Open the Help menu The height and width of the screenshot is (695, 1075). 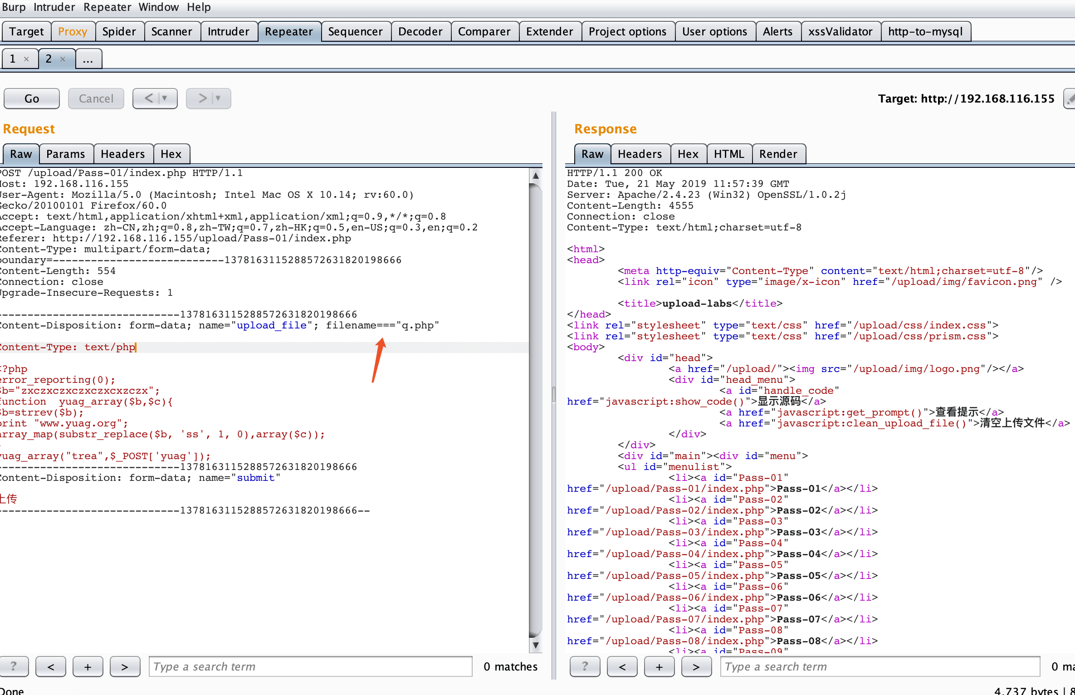(x=199, y=7)
